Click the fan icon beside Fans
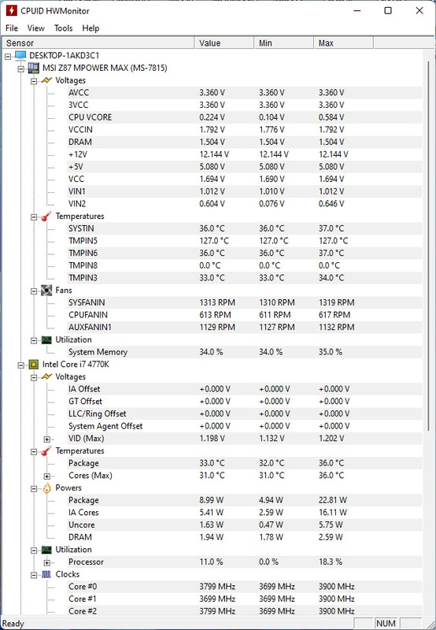 point(46,290)
